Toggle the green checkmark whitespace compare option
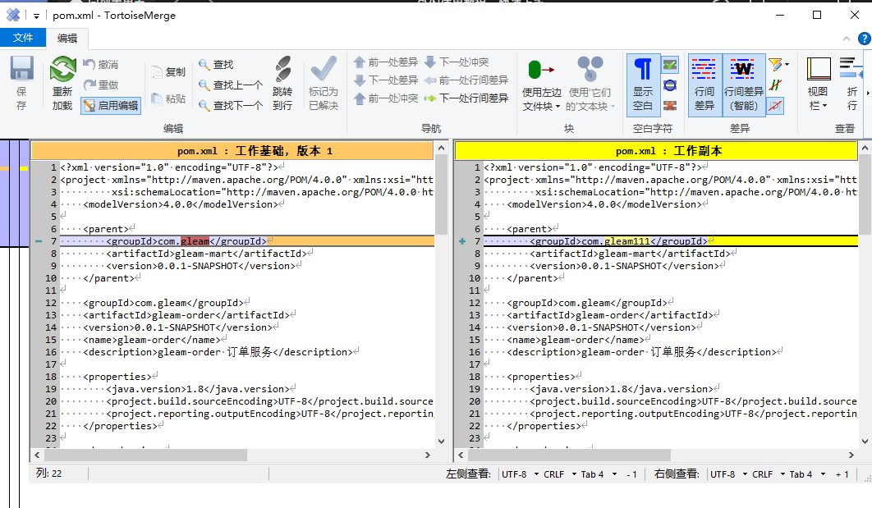 pyautogui.click(x=670, y=65)
